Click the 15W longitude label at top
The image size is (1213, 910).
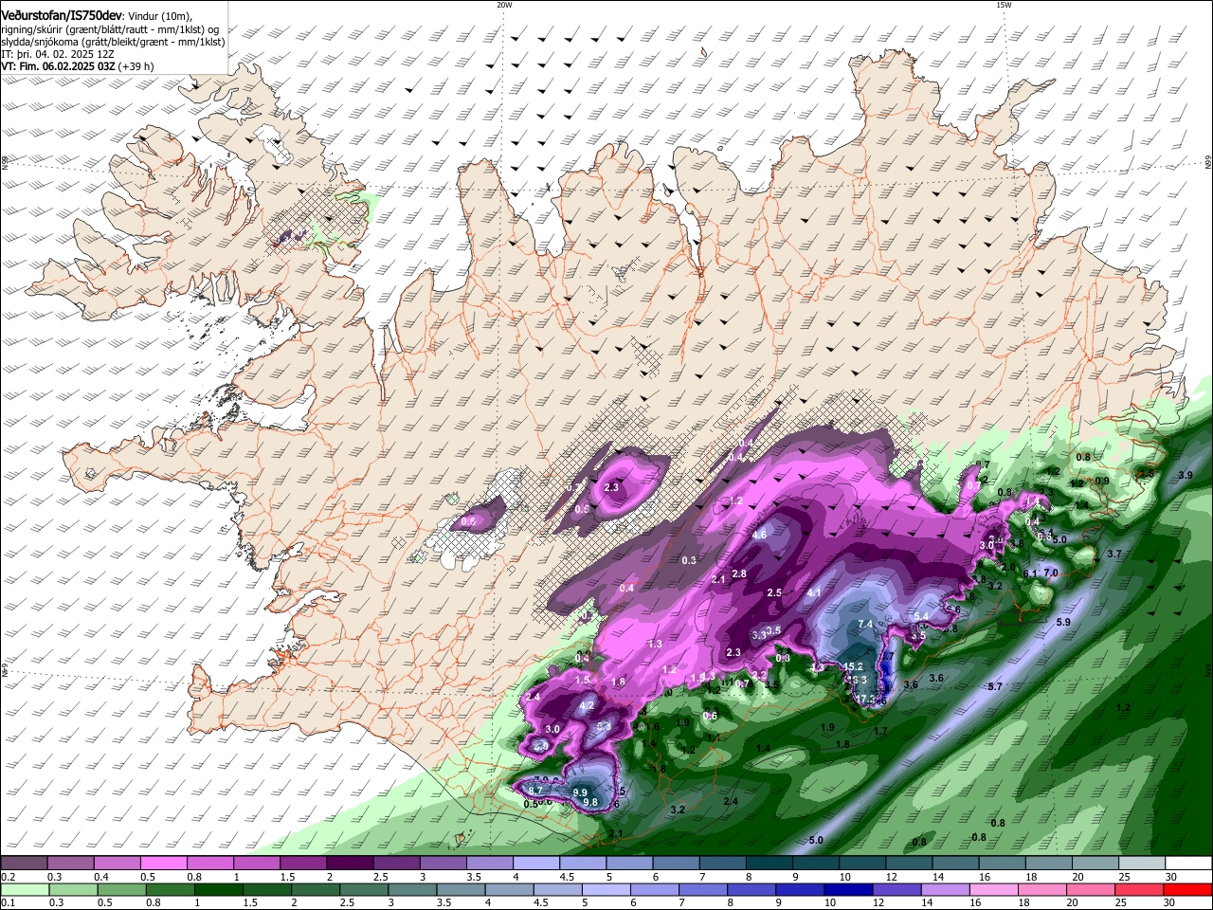point(1004,5)
